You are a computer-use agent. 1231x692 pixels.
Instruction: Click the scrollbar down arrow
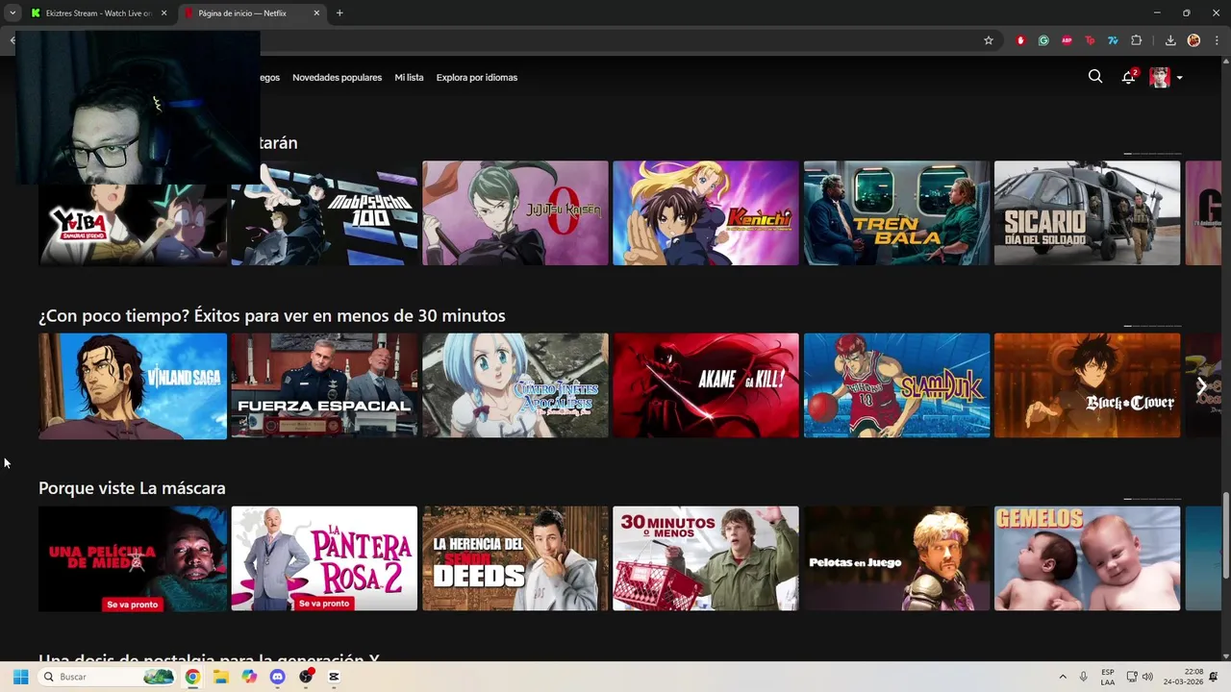1225,656
